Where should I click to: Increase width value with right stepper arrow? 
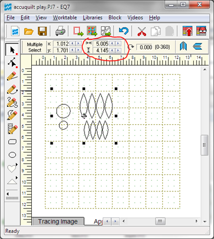point(118,43)
